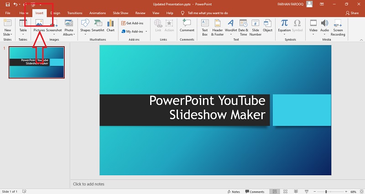
Task: Insert Audio
Action: (x=324, y=27)
